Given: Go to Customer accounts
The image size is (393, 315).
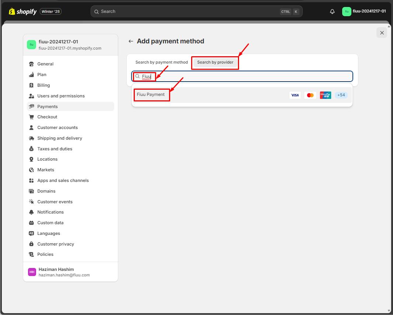Looking at the screenshot, I should click(70, 128).
